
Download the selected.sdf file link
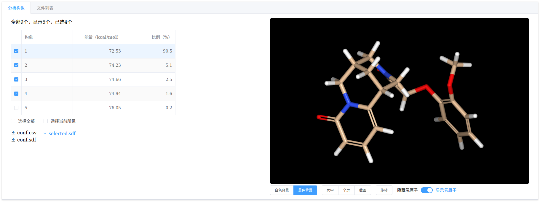pyautogui.click(x=62, y=133)
